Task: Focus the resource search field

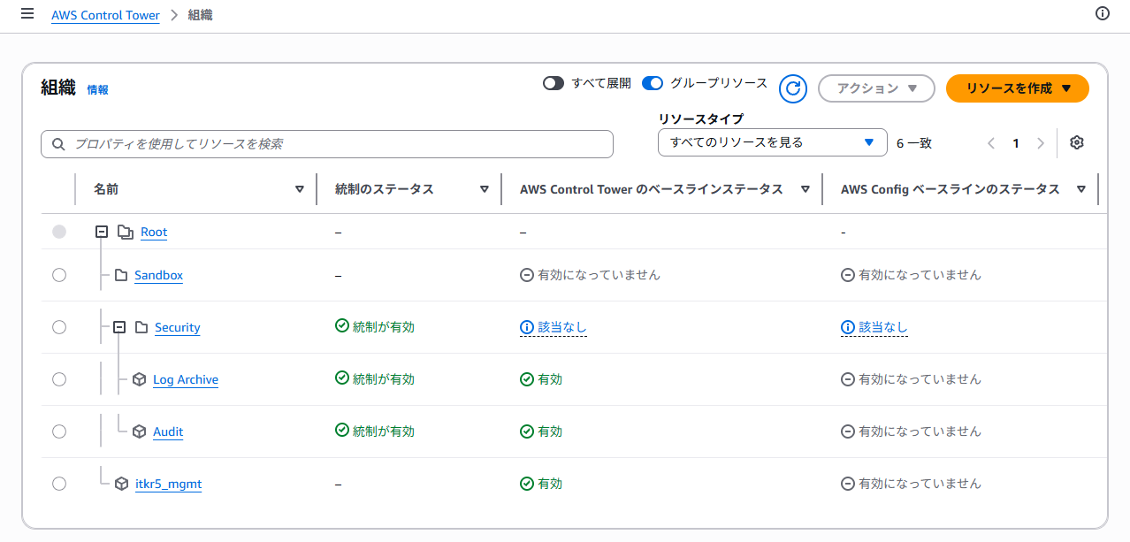Action: coord(327,144)
